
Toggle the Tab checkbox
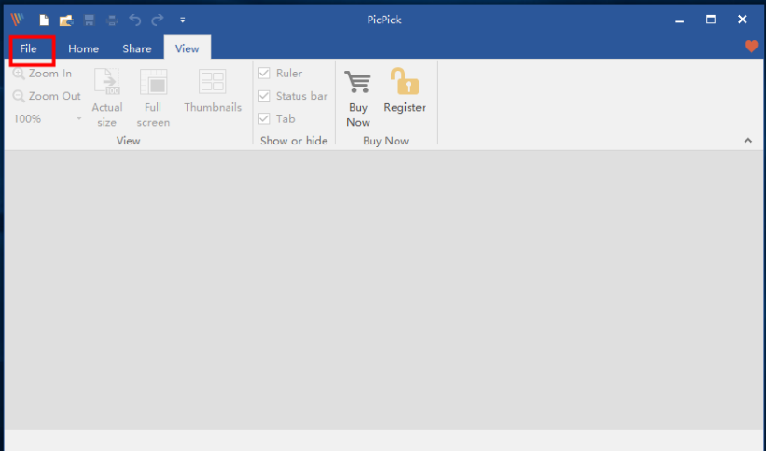(264, 118)
